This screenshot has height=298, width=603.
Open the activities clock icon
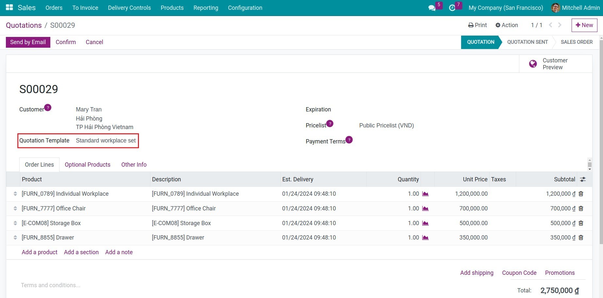click(x=452, y=8)
